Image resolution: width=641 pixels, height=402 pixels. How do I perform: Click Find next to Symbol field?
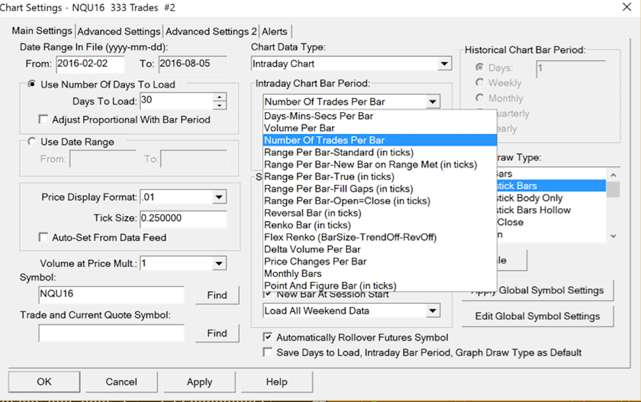[x=216, y=295]
